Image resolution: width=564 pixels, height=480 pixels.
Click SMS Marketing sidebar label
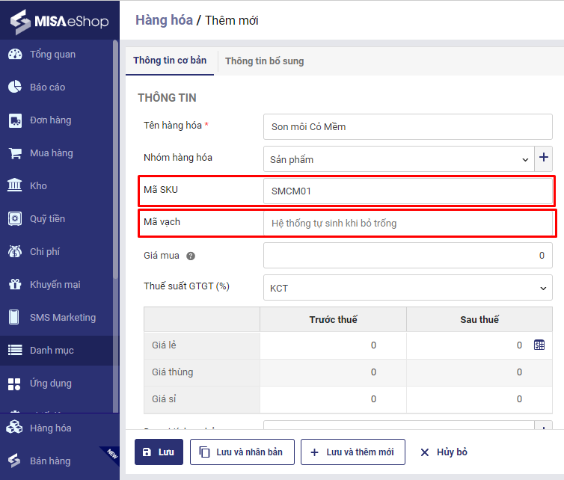click(x=63, y=318)
